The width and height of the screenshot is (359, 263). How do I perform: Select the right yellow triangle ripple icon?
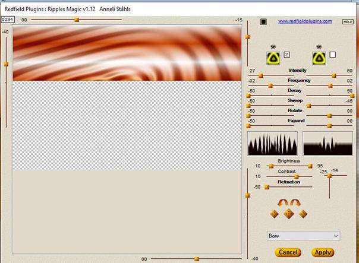point(319,58)
